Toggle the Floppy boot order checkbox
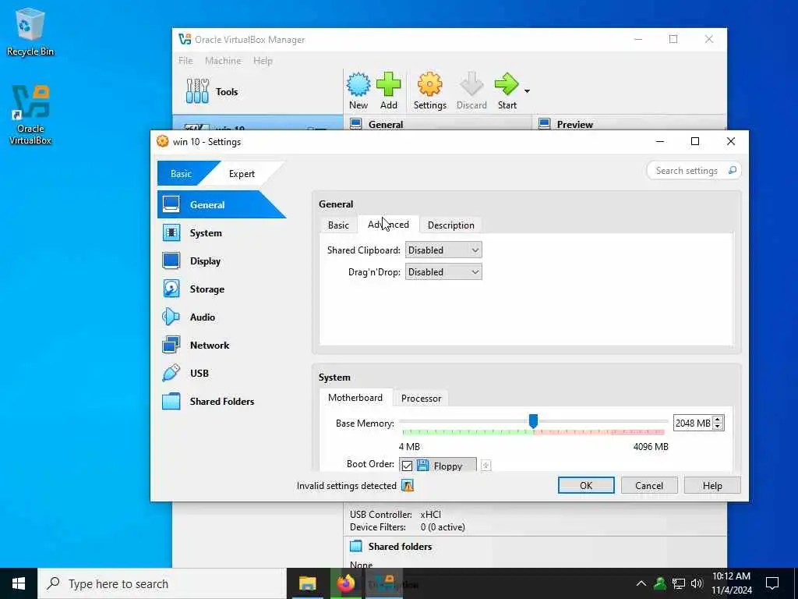Screen dimensions: 798x599 [407, 466]
